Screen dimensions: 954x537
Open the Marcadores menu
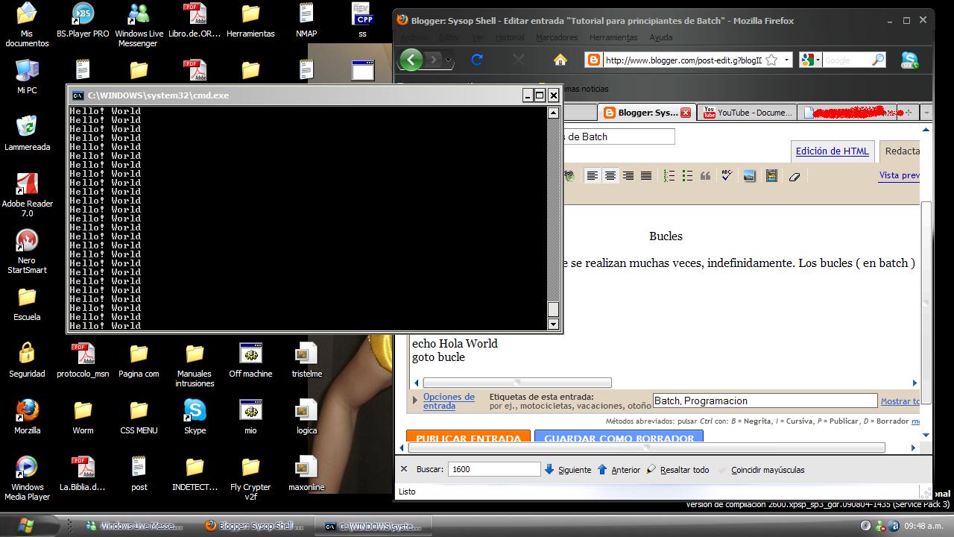click(x=557, y=37)
